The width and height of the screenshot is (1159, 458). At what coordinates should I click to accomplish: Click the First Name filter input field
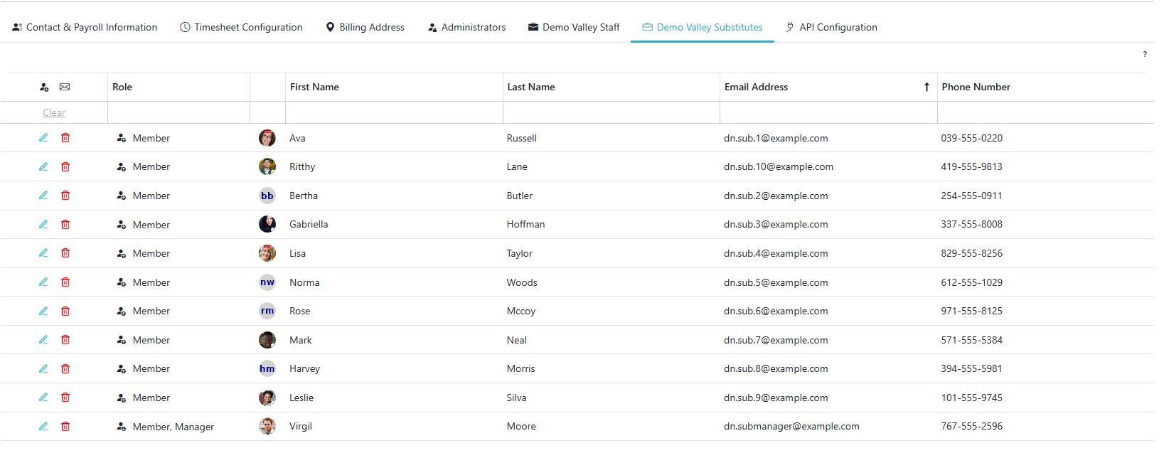(394, 113)
